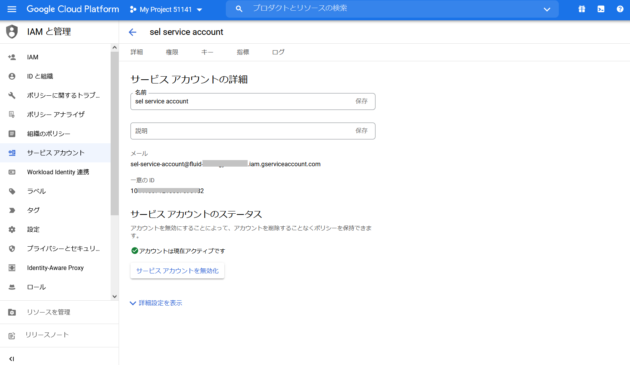
Task: Activate Cloud Shell terminal icon
Action: (x=601, y=9)
